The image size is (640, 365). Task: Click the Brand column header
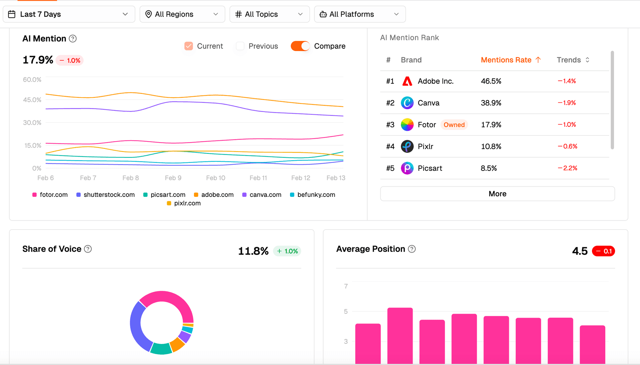click(411, 60)
